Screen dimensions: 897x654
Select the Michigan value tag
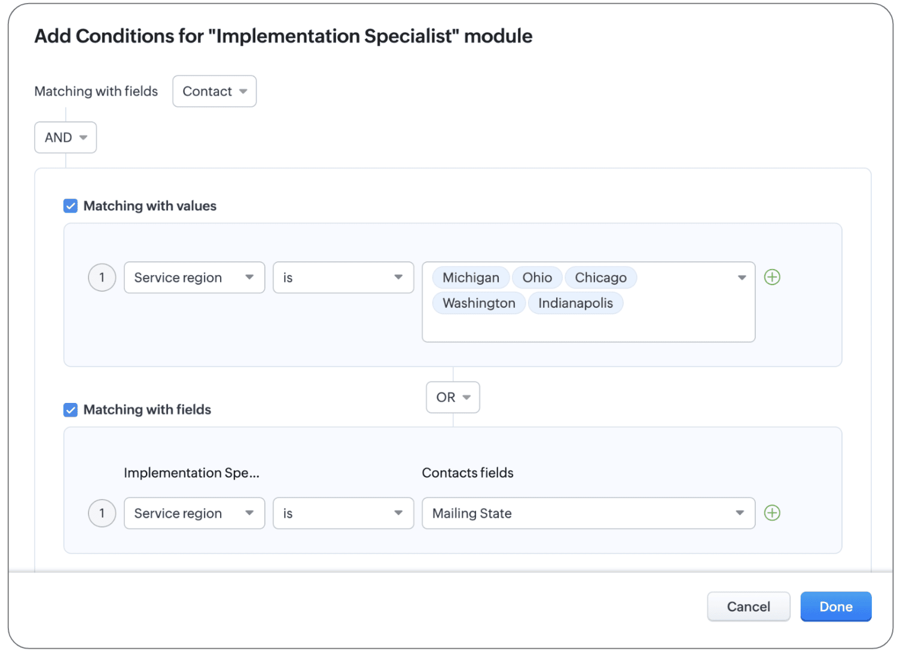coord(471,278)
